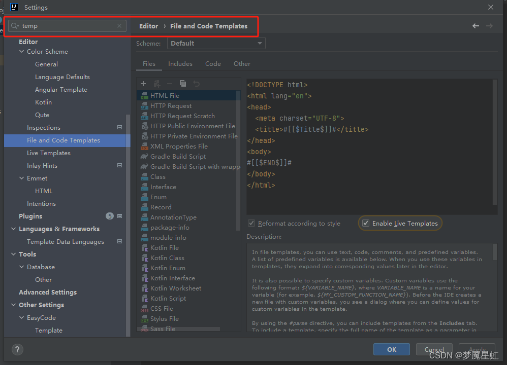Click the template list vertical scrollbar
Screen dimensions: 507x365
(239, 161)
